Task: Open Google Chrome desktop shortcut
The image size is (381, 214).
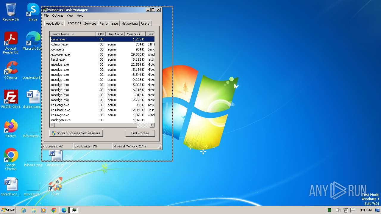Action: [11, 159]
